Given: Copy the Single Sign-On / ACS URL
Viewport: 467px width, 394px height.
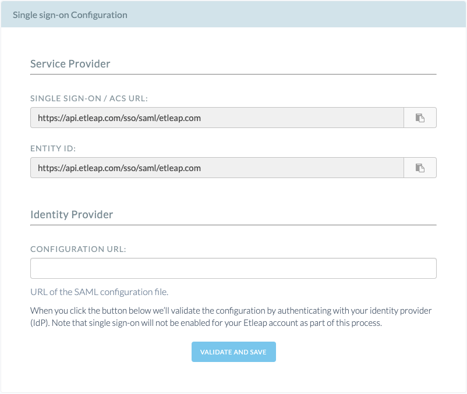Looking at the screenshot, I should pyautogui.click(x=420, y=118).
